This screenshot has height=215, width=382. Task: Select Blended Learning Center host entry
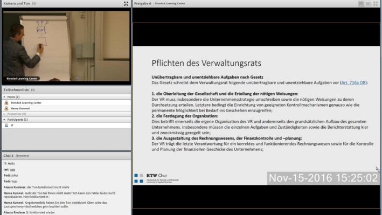pos(66,102)
